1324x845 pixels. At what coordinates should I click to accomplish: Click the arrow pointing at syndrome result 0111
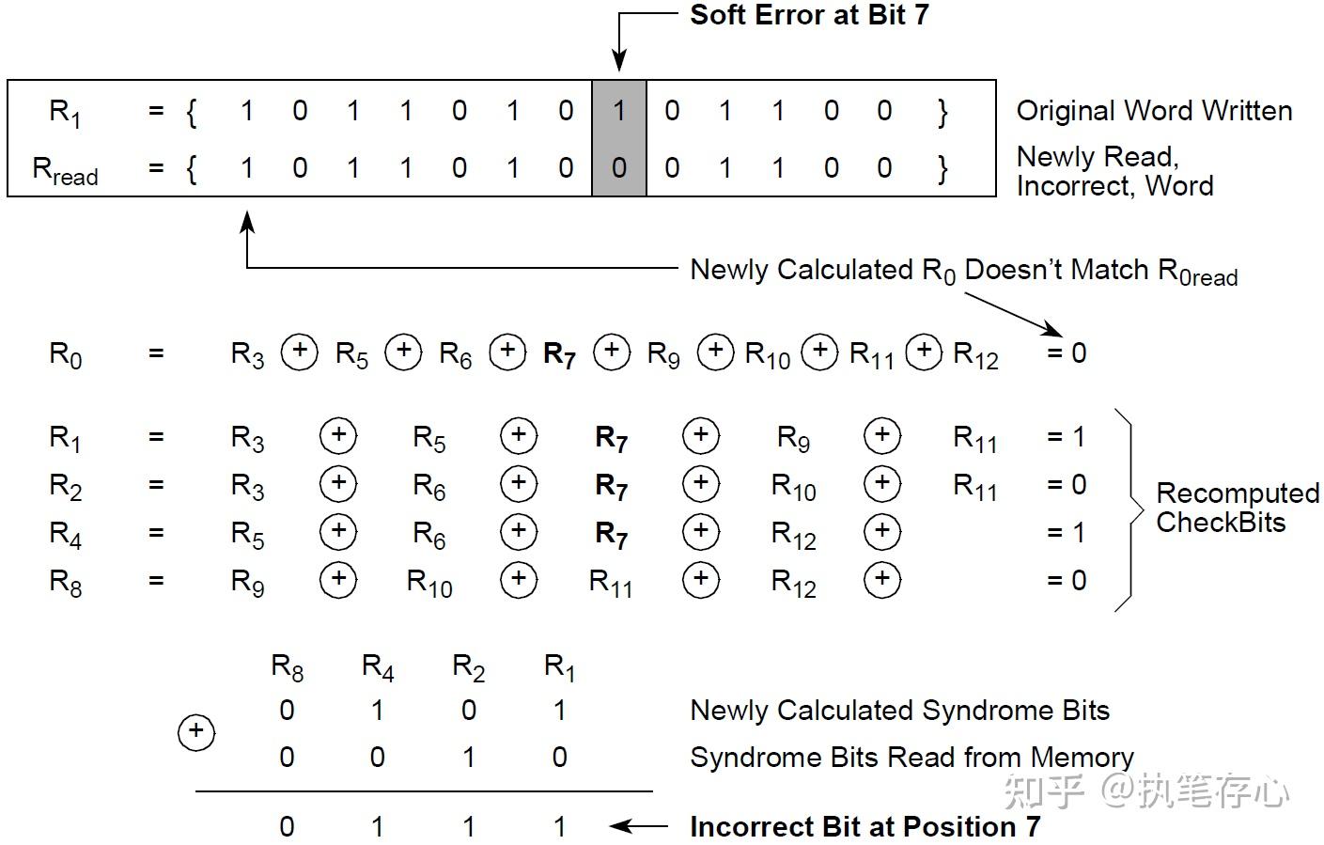coord(638,827)
